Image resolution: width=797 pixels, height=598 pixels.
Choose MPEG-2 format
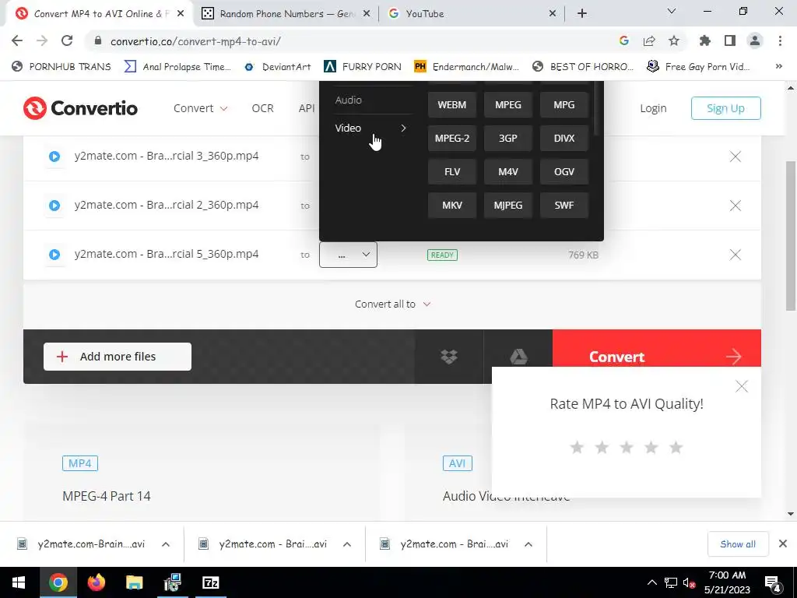452,139
